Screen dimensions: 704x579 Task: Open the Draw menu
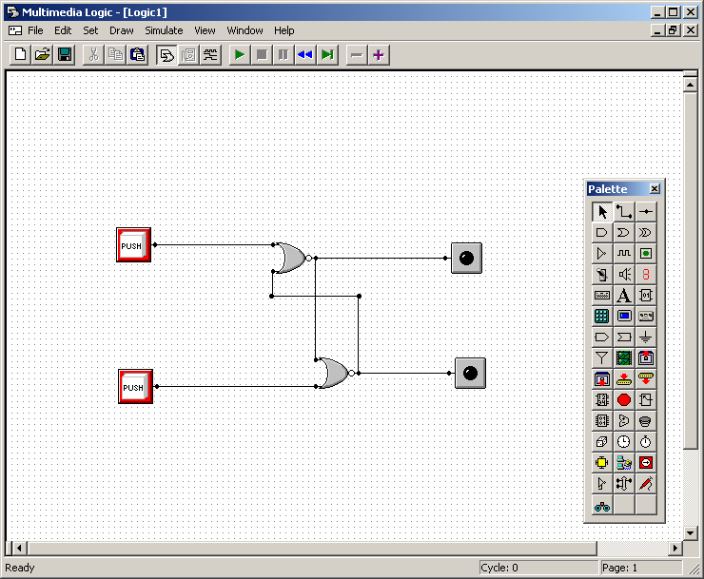click(x=122, y=30)
